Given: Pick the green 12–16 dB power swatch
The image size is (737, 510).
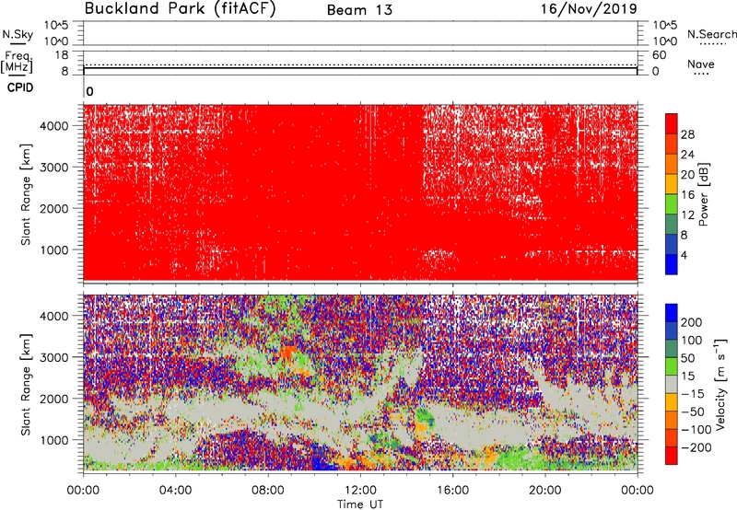Looking at the screenshot, I should point(672,204).
